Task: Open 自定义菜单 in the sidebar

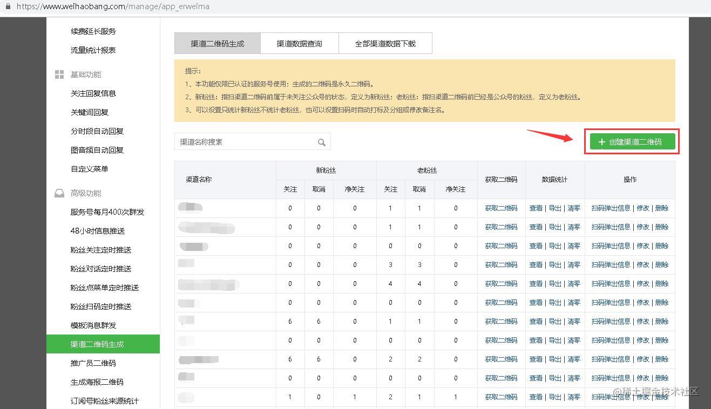Action: click(x=90, y=169)
